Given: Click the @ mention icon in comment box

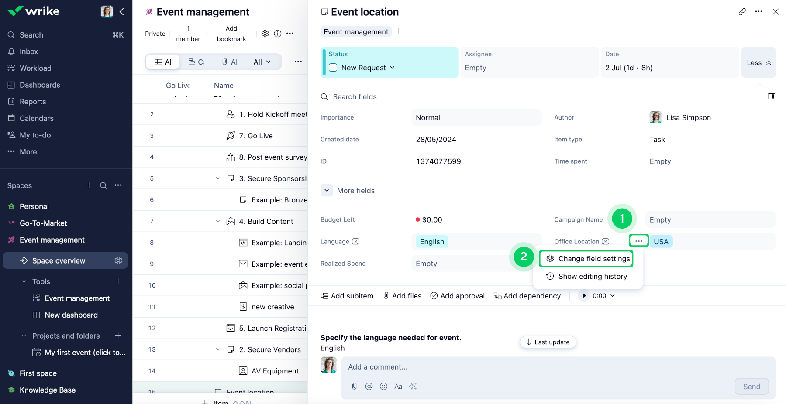Looking at the screenshot, I should pyautogui.click(x=369, y=386).
